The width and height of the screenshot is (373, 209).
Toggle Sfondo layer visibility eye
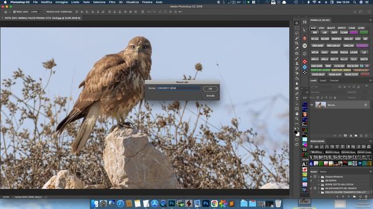(312, 105)
